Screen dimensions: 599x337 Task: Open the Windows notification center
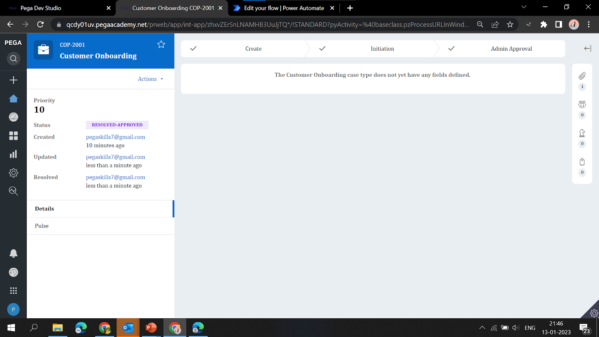click(585, 328)
